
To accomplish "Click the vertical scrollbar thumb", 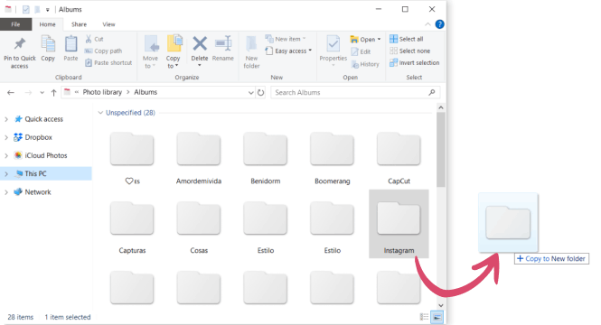I will pos(441,150).
